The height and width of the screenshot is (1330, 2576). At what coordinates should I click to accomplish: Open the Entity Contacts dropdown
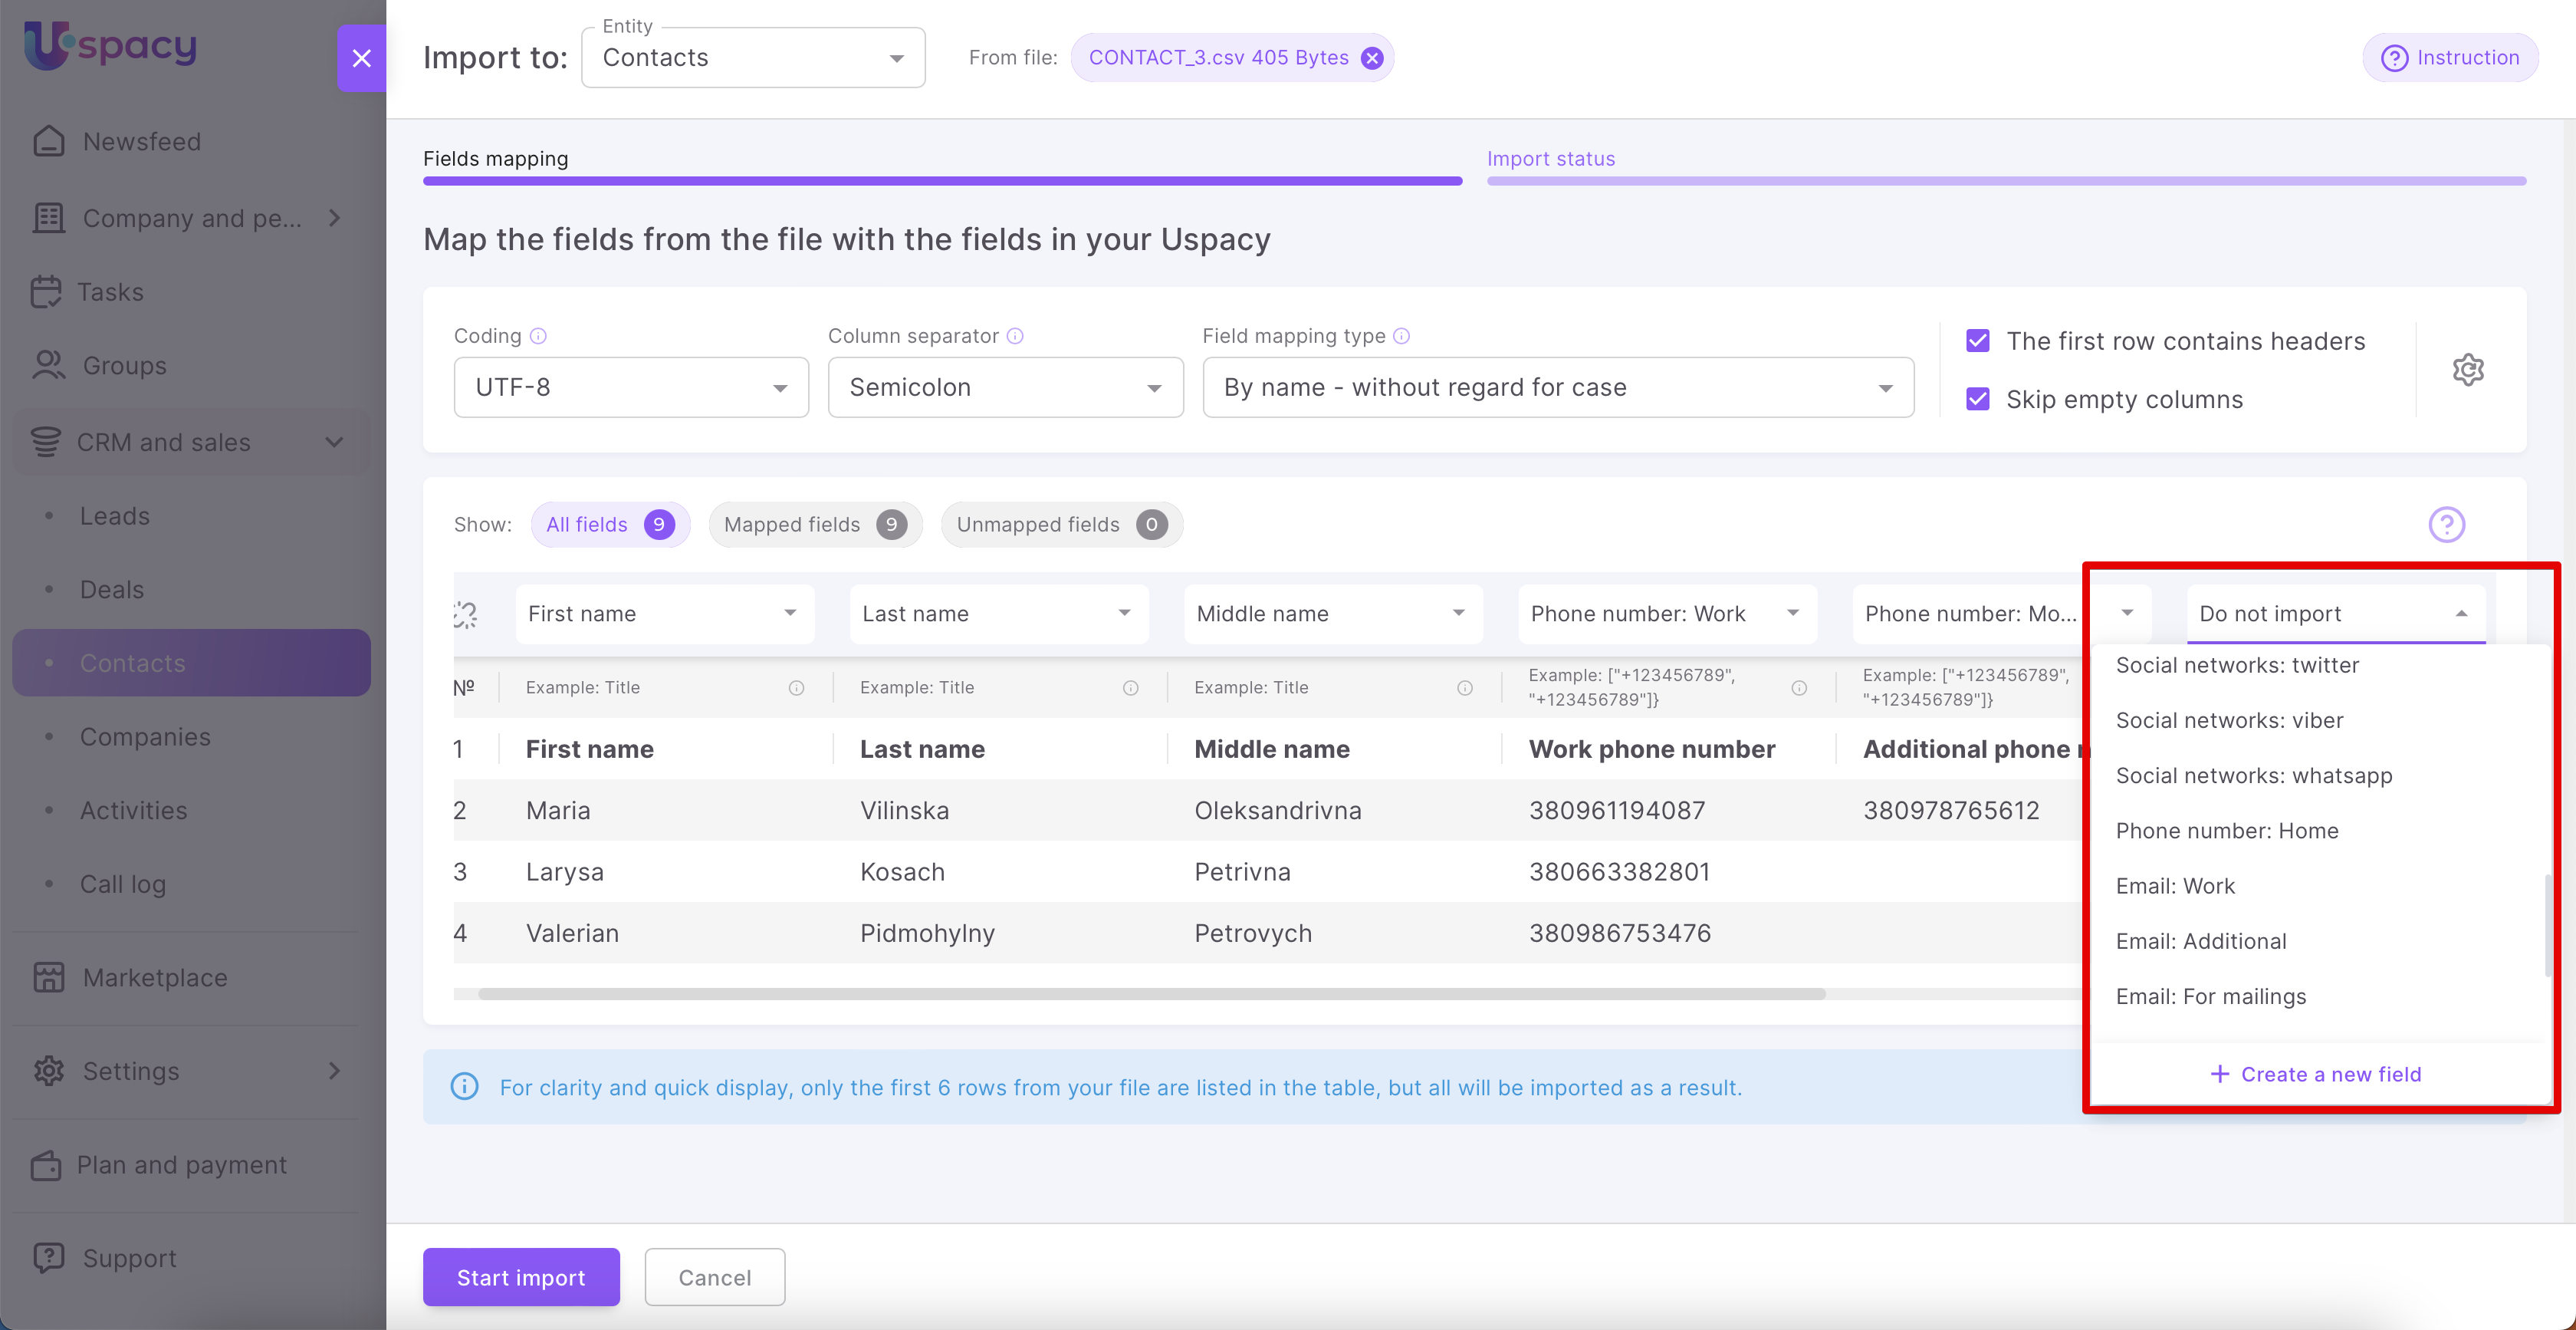pyautogui.click(x=752, y=58)
